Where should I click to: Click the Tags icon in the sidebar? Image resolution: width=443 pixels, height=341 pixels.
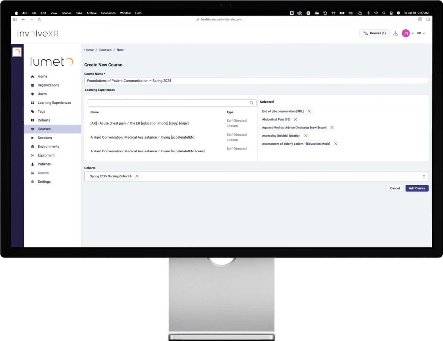point(32,111)
